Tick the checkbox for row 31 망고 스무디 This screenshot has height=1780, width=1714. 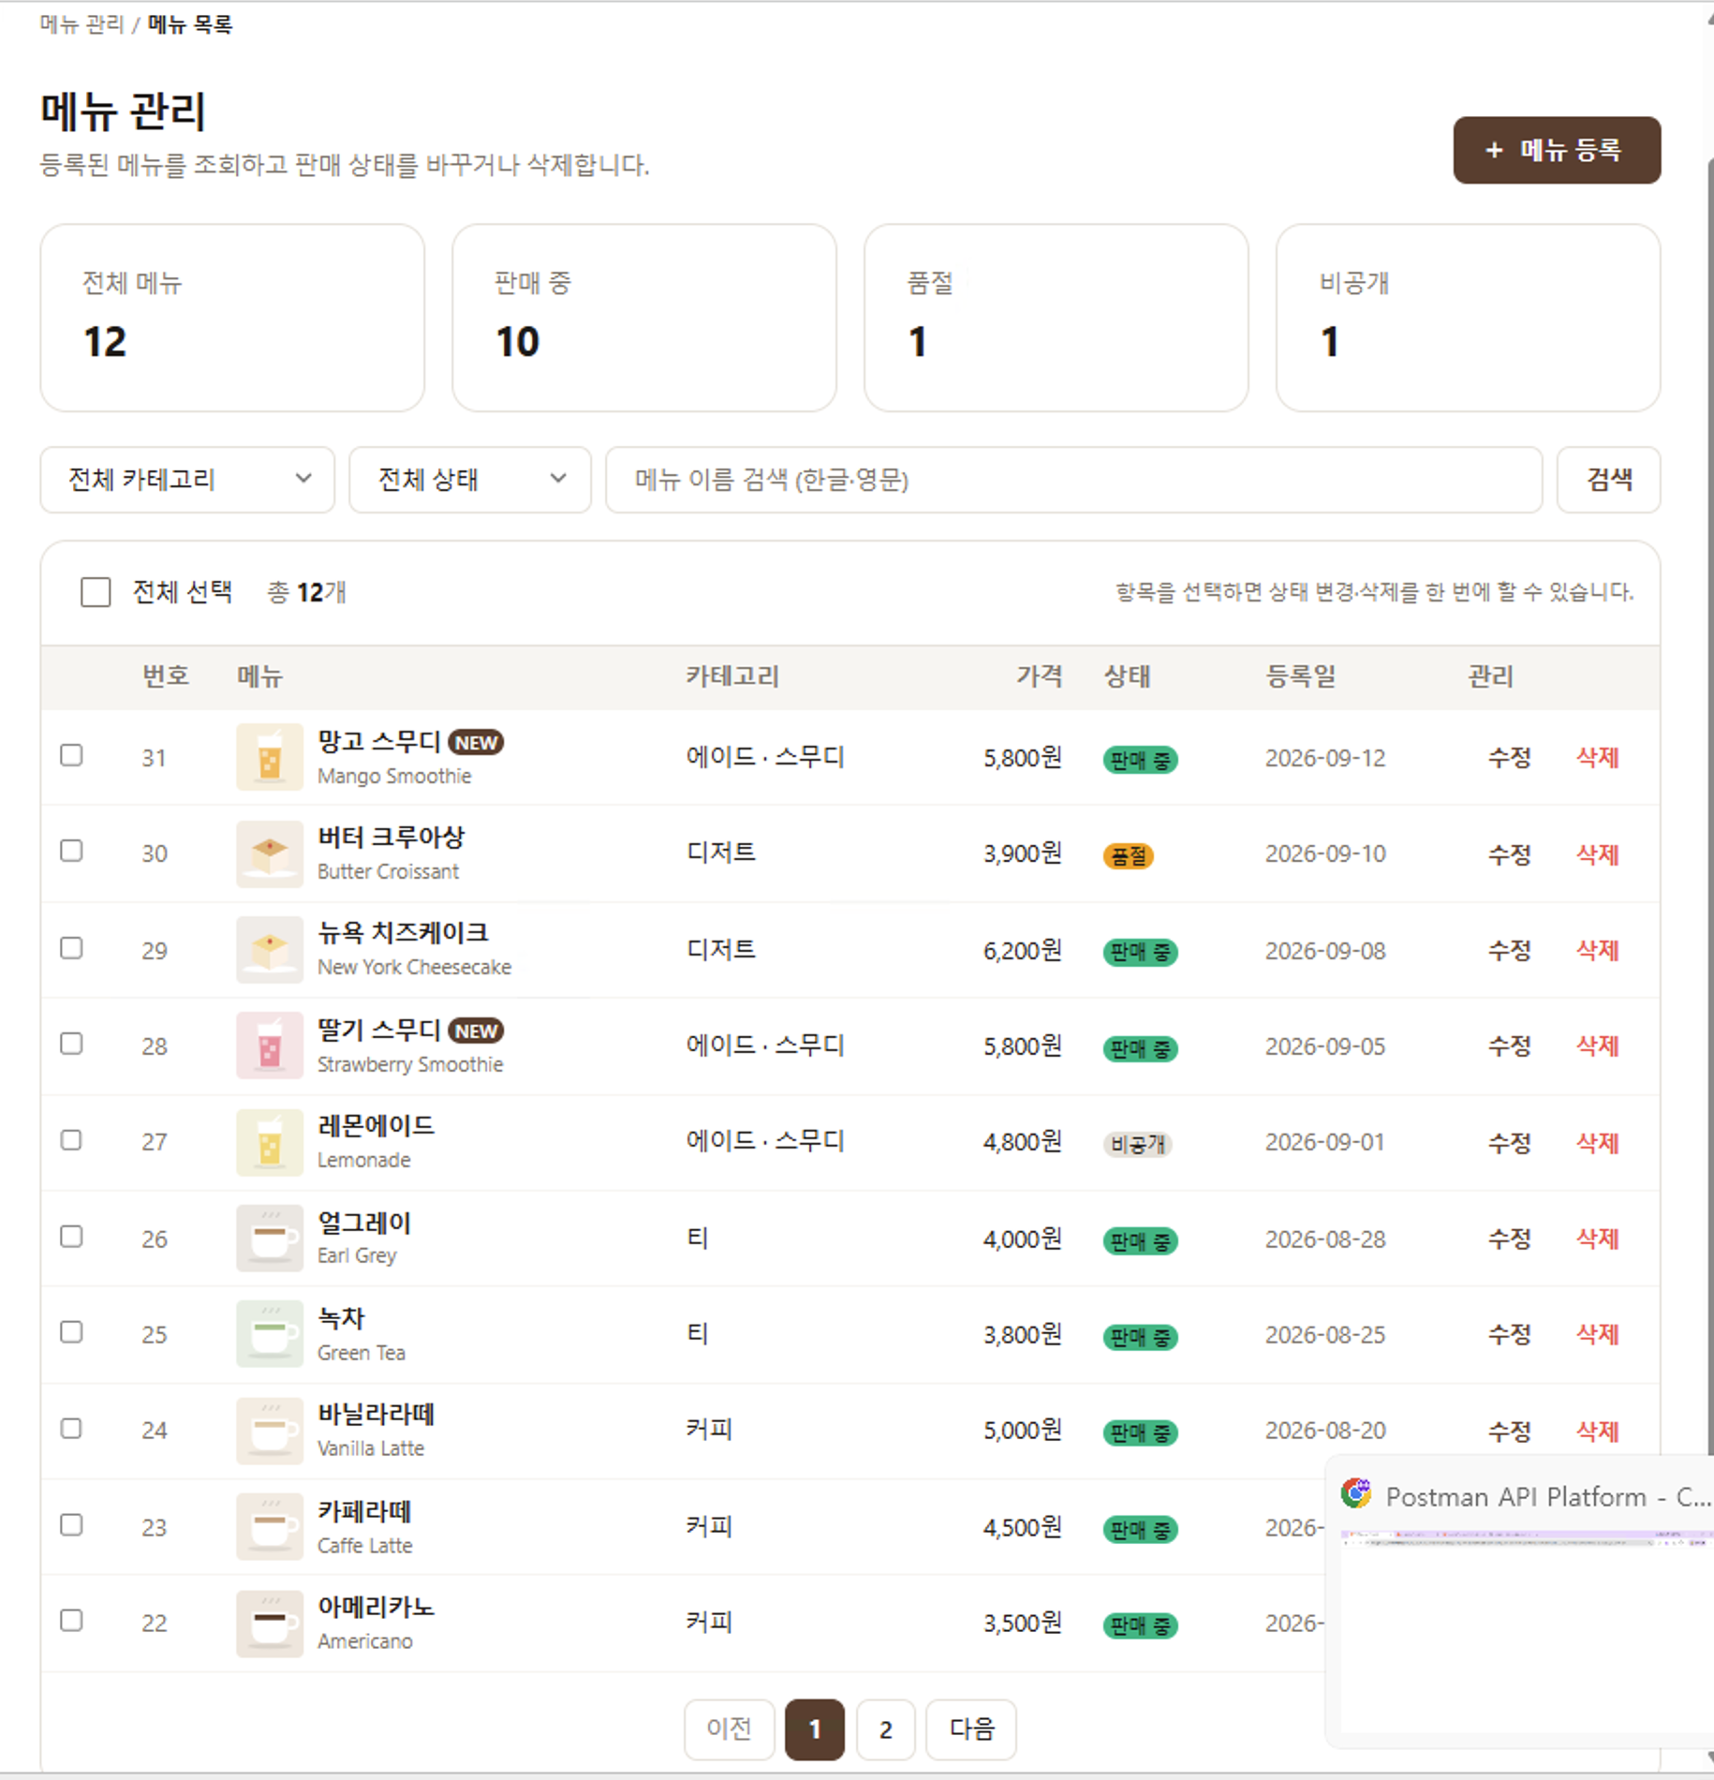point(71,755)
